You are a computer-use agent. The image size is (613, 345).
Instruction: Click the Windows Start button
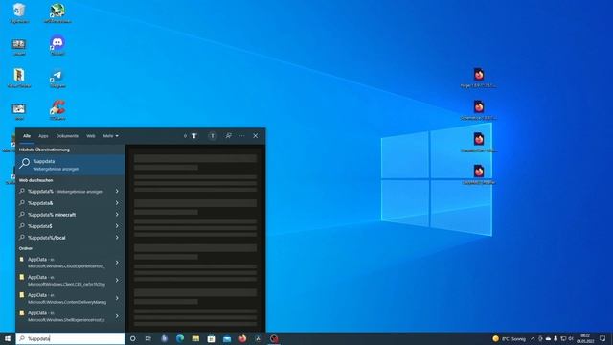click(x=8, y=338)
